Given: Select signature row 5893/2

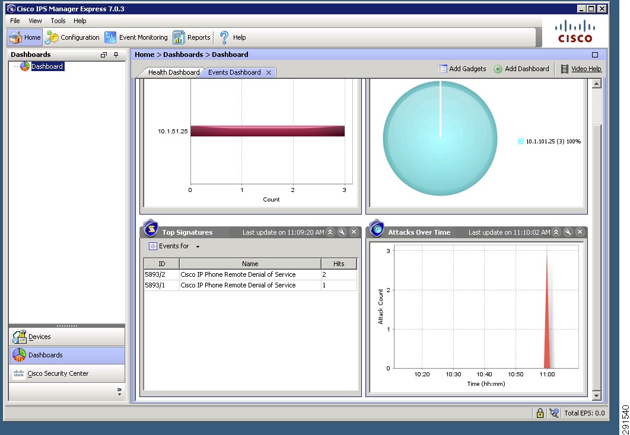Looking at the screenshot, I should click(x=250, y=274).
